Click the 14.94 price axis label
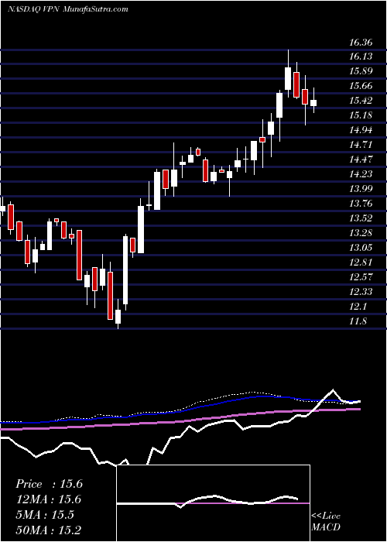Screen dimensions: 387x542 point(361,130)
